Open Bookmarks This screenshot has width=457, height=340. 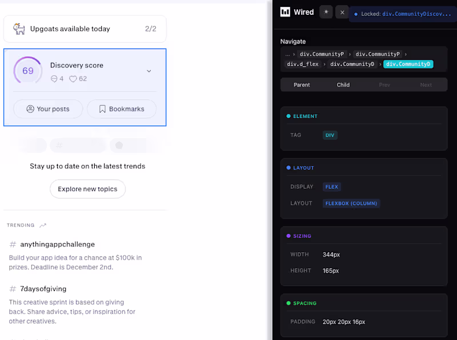coord(122,109)
